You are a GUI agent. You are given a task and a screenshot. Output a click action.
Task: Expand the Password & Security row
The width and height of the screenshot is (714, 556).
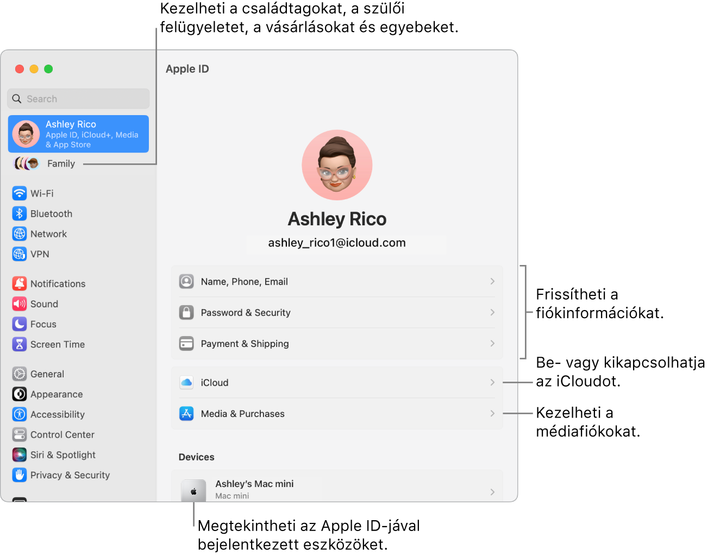click(x=337, y=312)
